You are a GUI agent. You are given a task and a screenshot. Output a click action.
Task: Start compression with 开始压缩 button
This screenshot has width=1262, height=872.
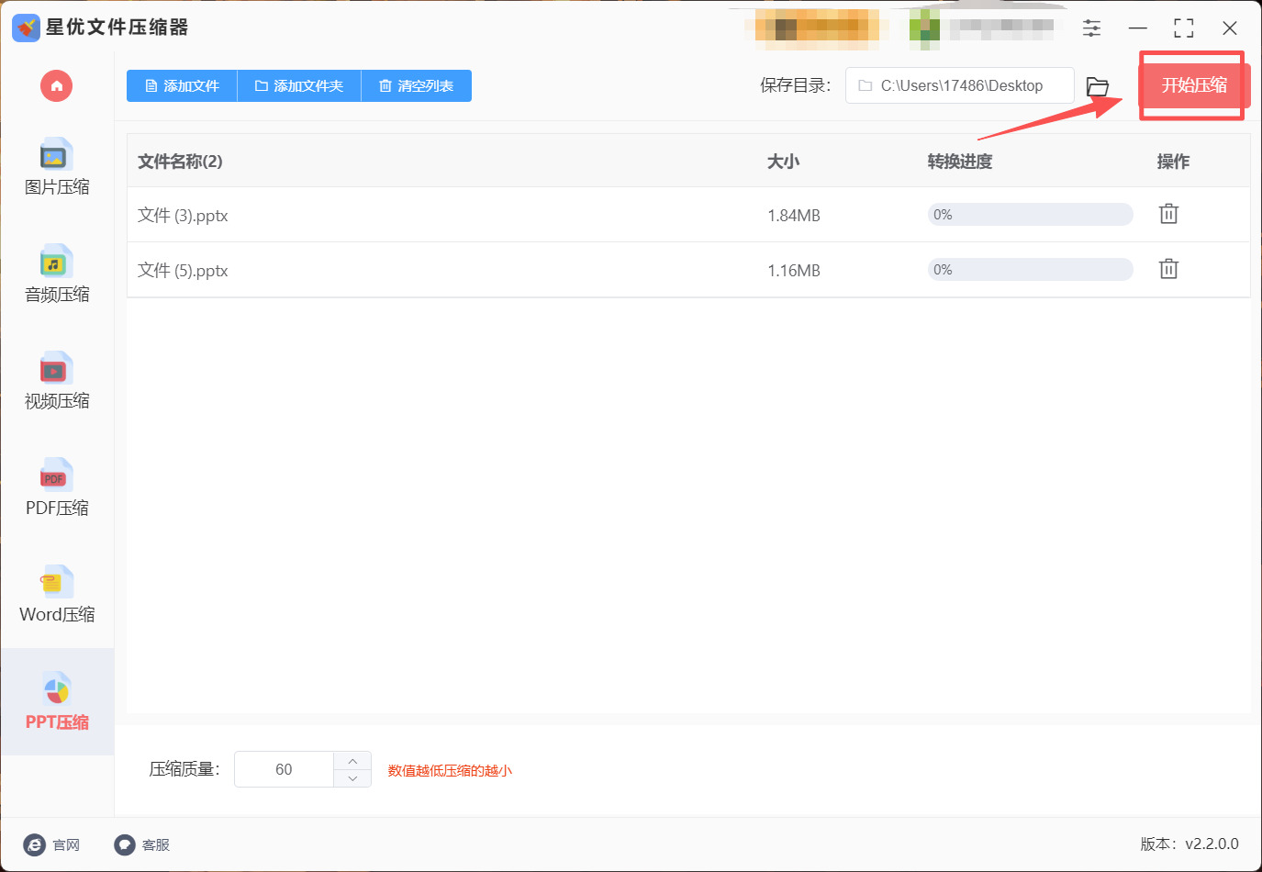pos(1194,85)
